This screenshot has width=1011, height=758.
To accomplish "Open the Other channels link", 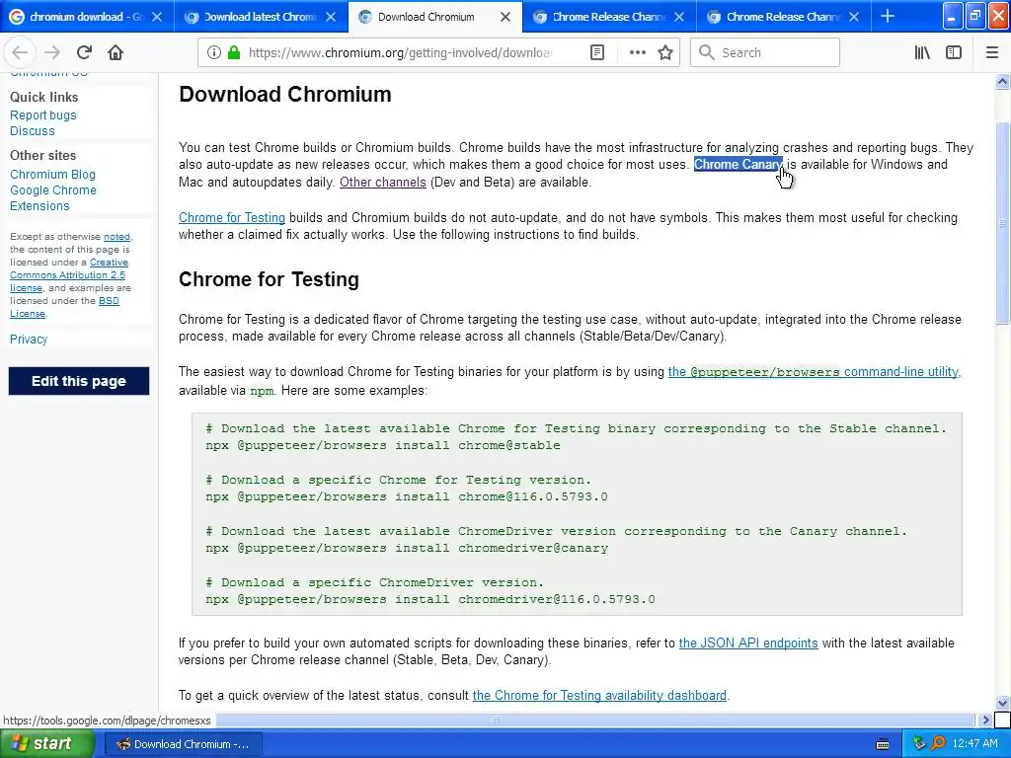I will 383,182.
